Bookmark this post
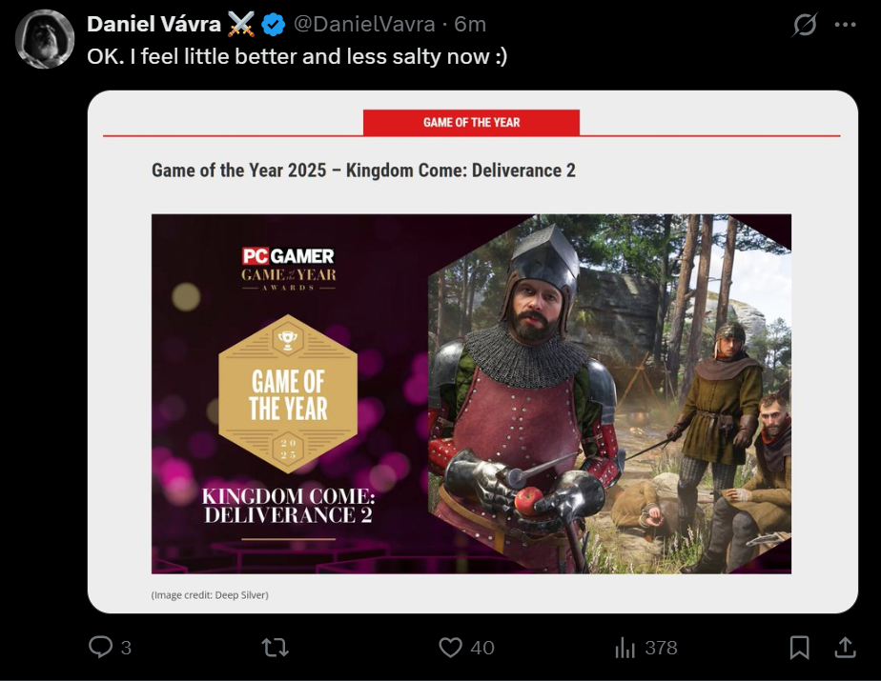Viewport: 881px width, 681px height. click(799, 648)
